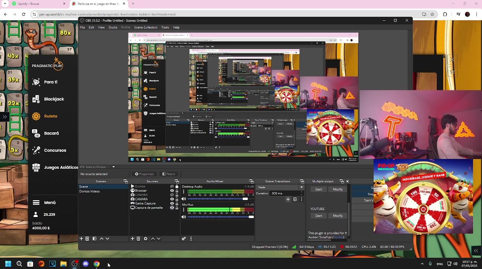Remove selected scene with the trash icon
Image resolution: width=482 pixels, height=269 pixels.
87,238
